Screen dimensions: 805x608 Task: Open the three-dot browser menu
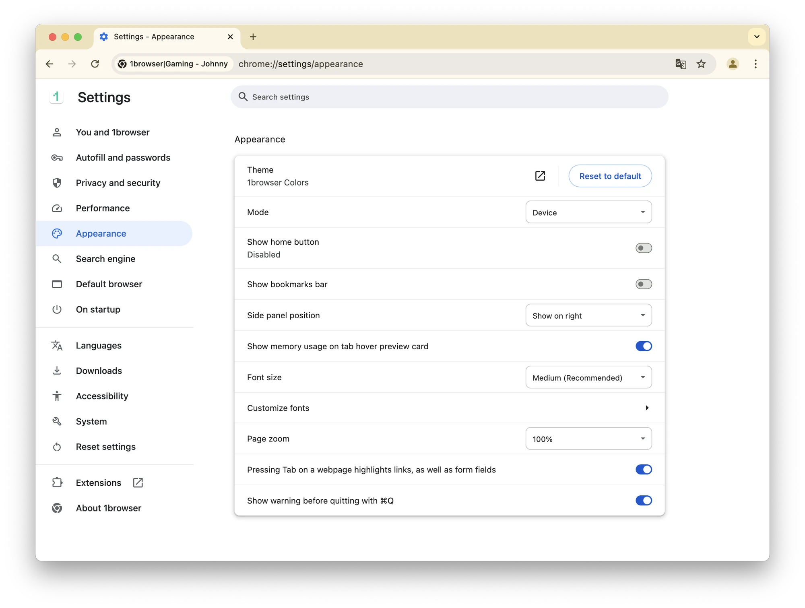755,64
